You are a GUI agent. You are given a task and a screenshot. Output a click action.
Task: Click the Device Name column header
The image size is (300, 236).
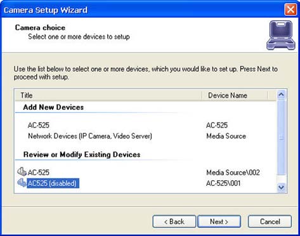pos(235,95)
